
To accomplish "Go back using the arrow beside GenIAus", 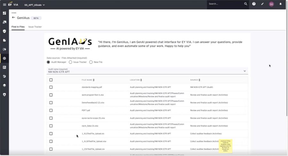I will [x=13, y=18].
